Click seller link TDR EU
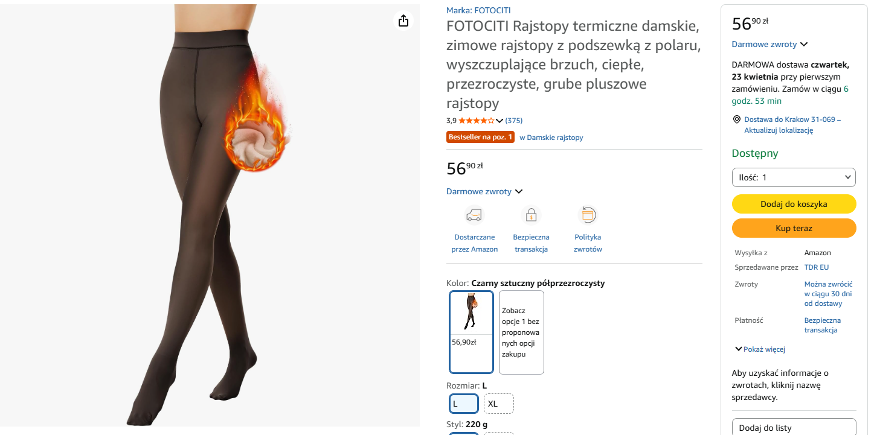Screen dimensions: 877x435 click(817, 267)
